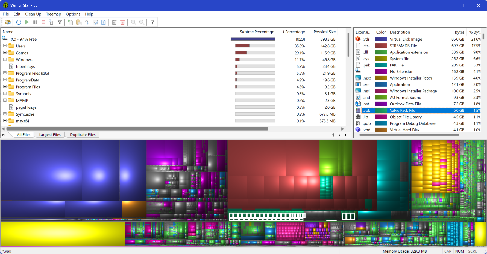Open the Clean Up menu
This screenshot has width=487, height=254.
[x=33, y=14]
